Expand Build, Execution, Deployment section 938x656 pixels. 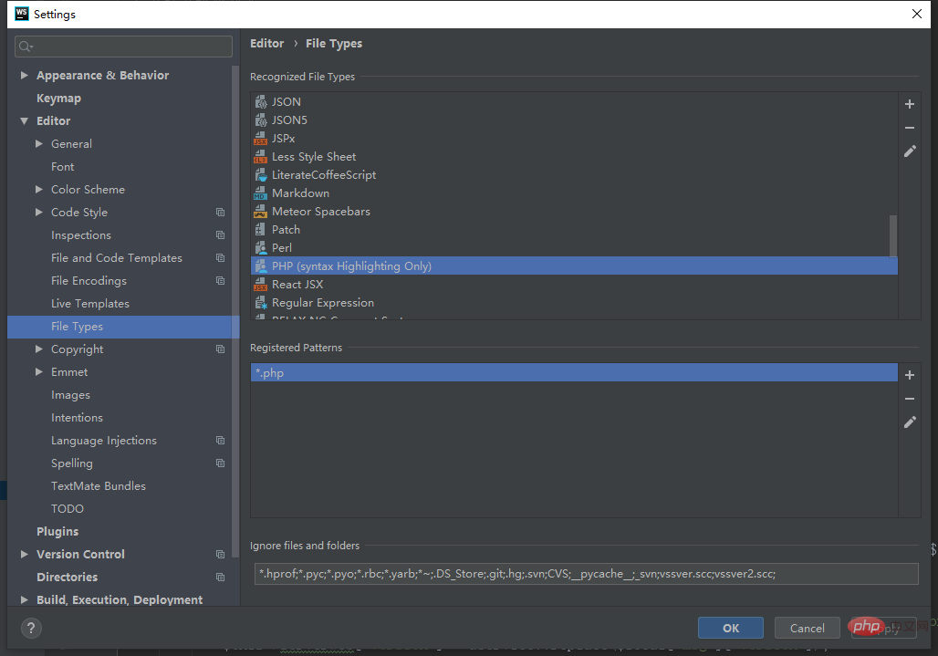(24, 599)
